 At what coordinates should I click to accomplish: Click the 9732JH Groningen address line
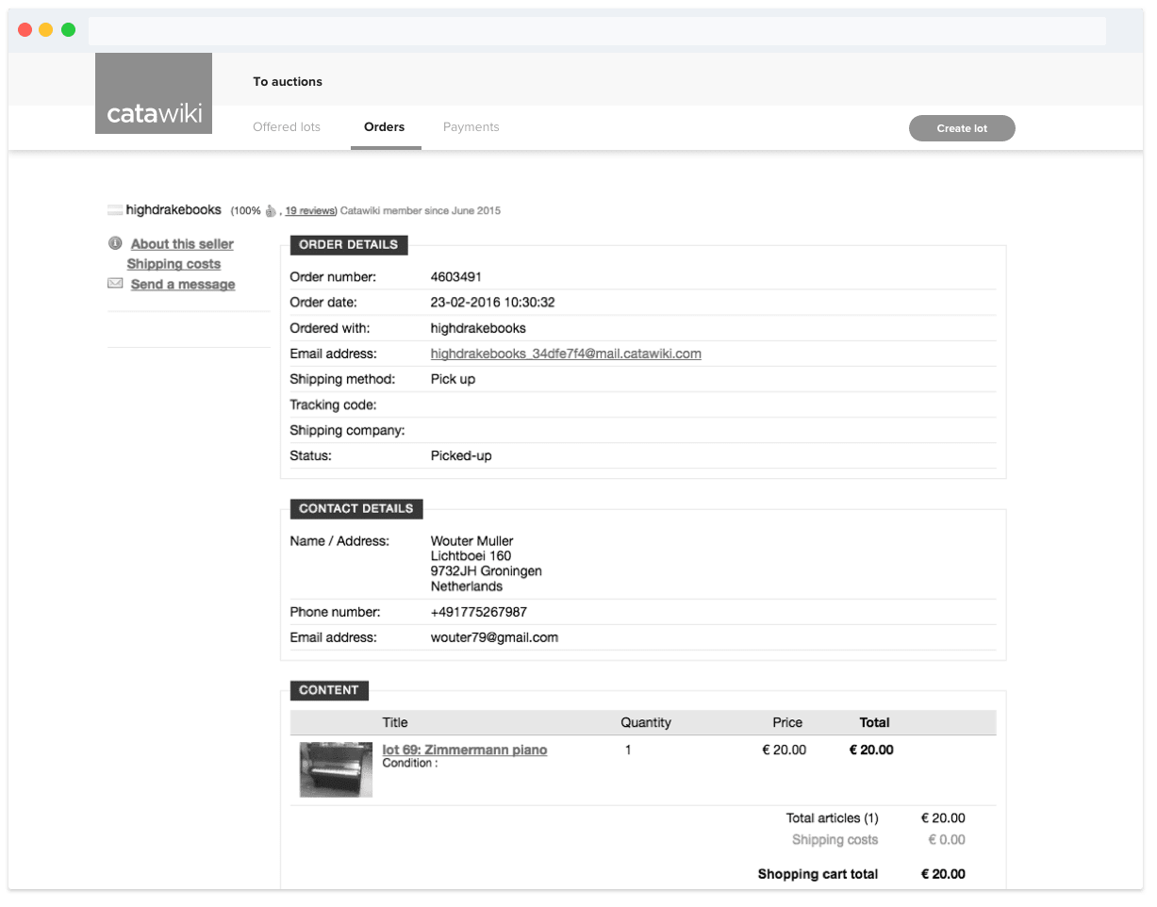click(487, 571)
